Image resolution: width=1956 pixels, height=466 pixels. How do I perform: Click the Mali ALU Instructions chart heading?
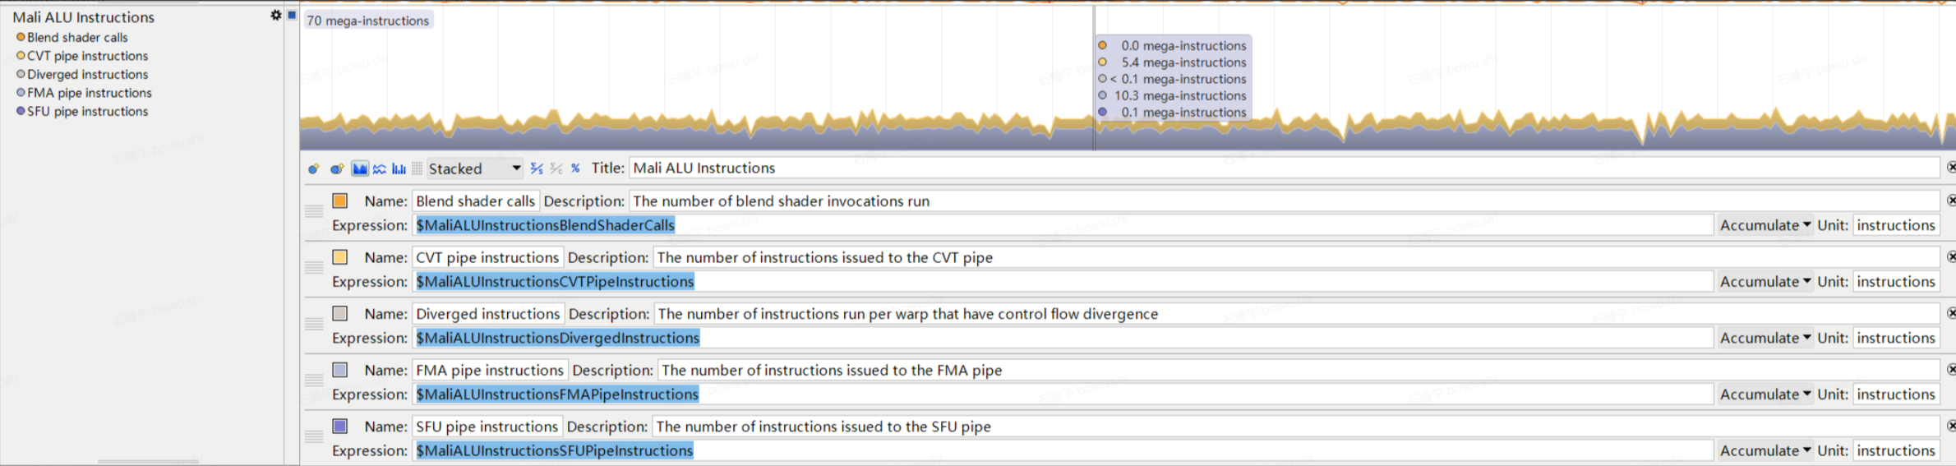click(x=84, y=16)
